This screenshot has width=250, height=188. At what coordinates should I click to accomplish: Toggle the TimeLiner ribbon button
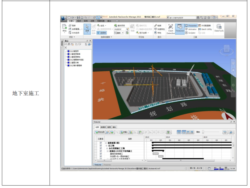[180, 28]
